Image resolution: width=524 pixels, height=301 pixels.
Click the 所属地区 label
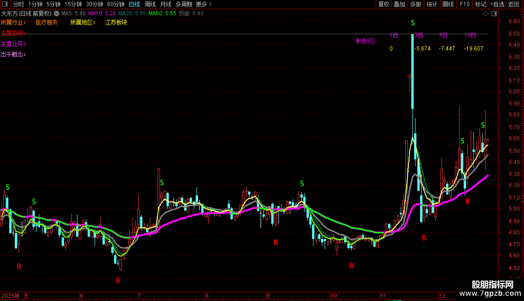coord(83,23)
